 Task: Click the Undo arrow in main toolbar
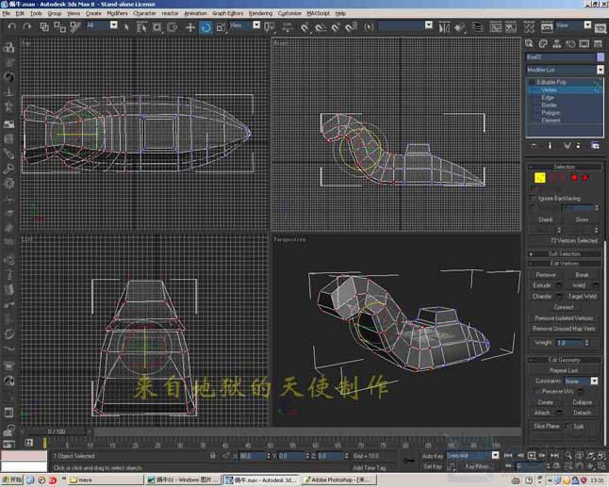(x=12, y=26)
